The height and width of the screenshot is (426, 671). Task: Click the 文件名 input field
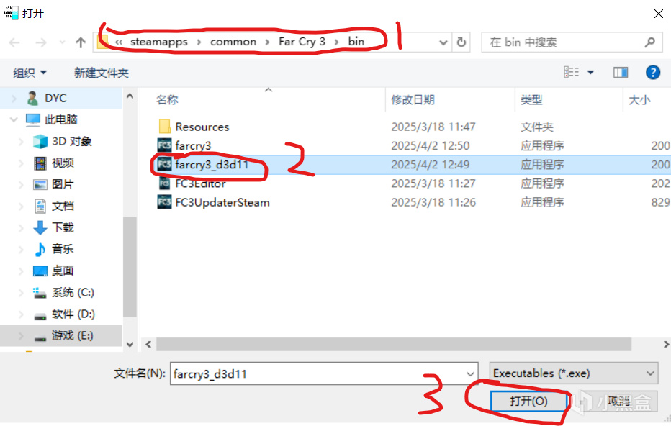click(x=324, y=373)
